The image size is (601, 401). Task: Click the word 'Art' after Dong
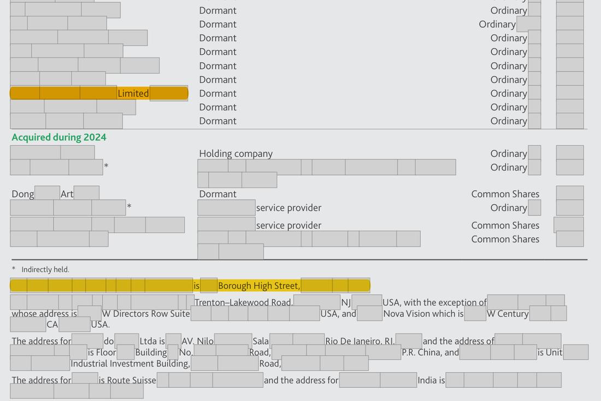pyautogui.click(x=67, y=194)
